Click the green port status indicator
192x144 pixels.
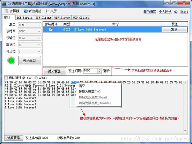tap(11, 61)
